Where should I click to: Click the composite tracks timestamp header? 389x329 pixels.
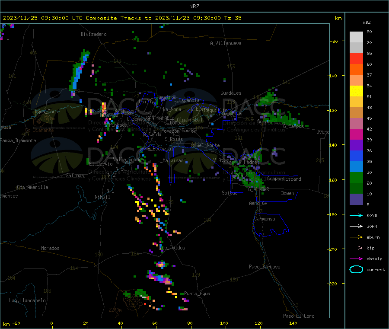point(122,18)
